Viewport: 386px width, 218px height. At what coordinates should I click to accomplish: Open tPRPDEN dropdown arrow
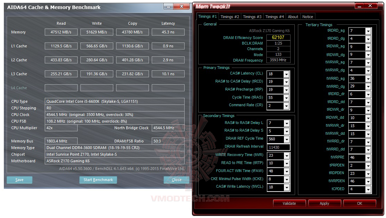(x=368, y=166)
